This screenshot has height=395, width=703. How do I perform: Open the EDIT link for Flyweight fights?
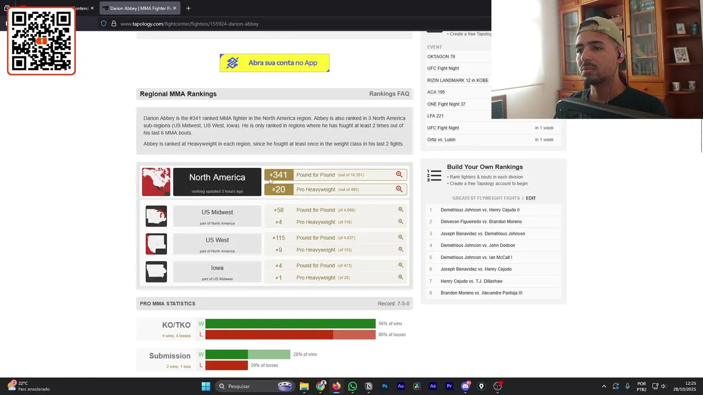(531, 198)
